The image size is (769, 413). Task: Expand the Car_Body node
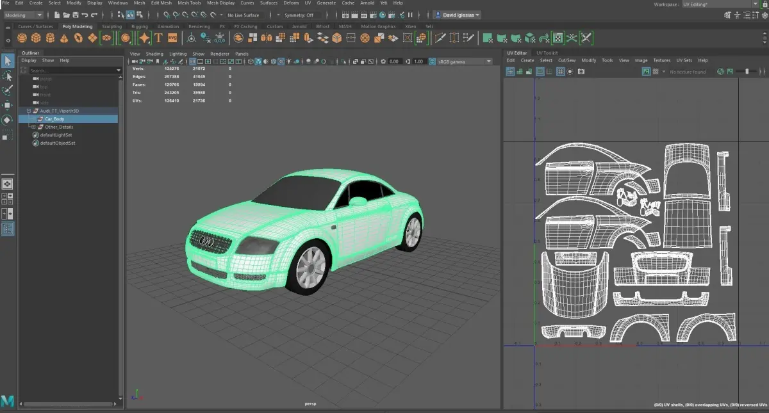(33, 118)
